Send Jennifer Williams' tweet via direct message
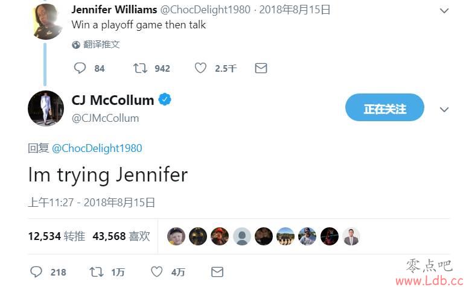Viewport: 469px width, 287px height. pos(261,68)
